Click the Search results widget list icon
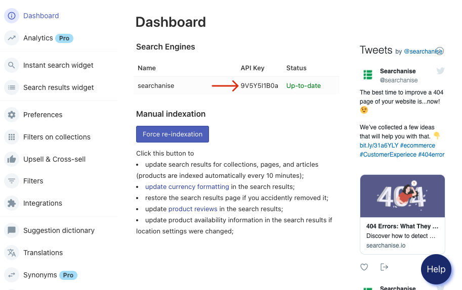Screen dimensions: 462x290 pos(12,87)
